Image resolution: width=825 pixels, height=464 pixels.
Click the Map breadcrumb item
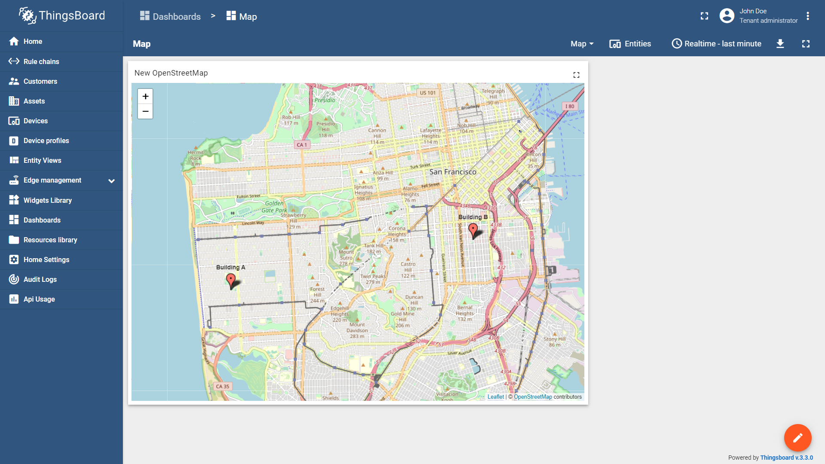[241, 16]
